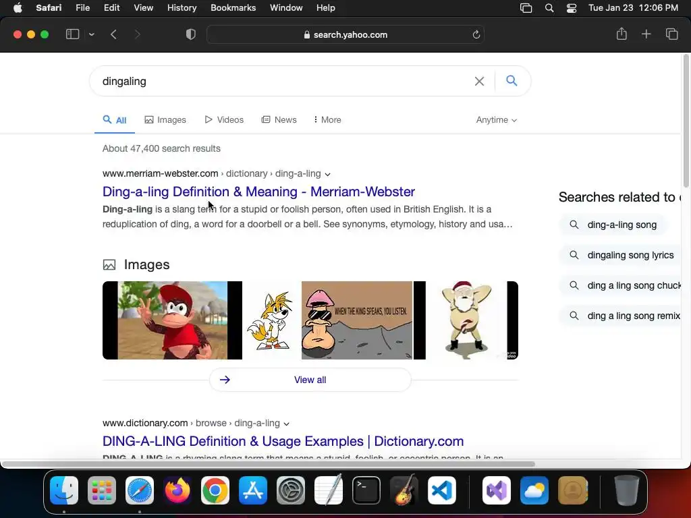Open Safari sidebar panel
Image resolution: width=691 pixels, height=518 pixels.
72,34
